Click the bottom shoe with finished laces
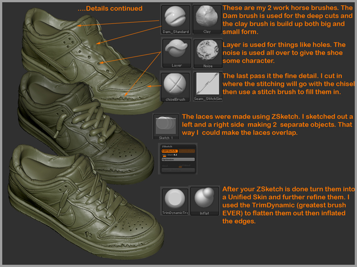 [84, 202]
